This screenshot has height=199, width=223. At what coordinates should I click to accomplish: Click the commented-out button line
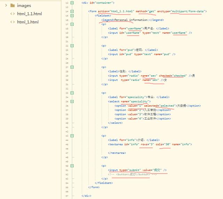coord(132,174)
